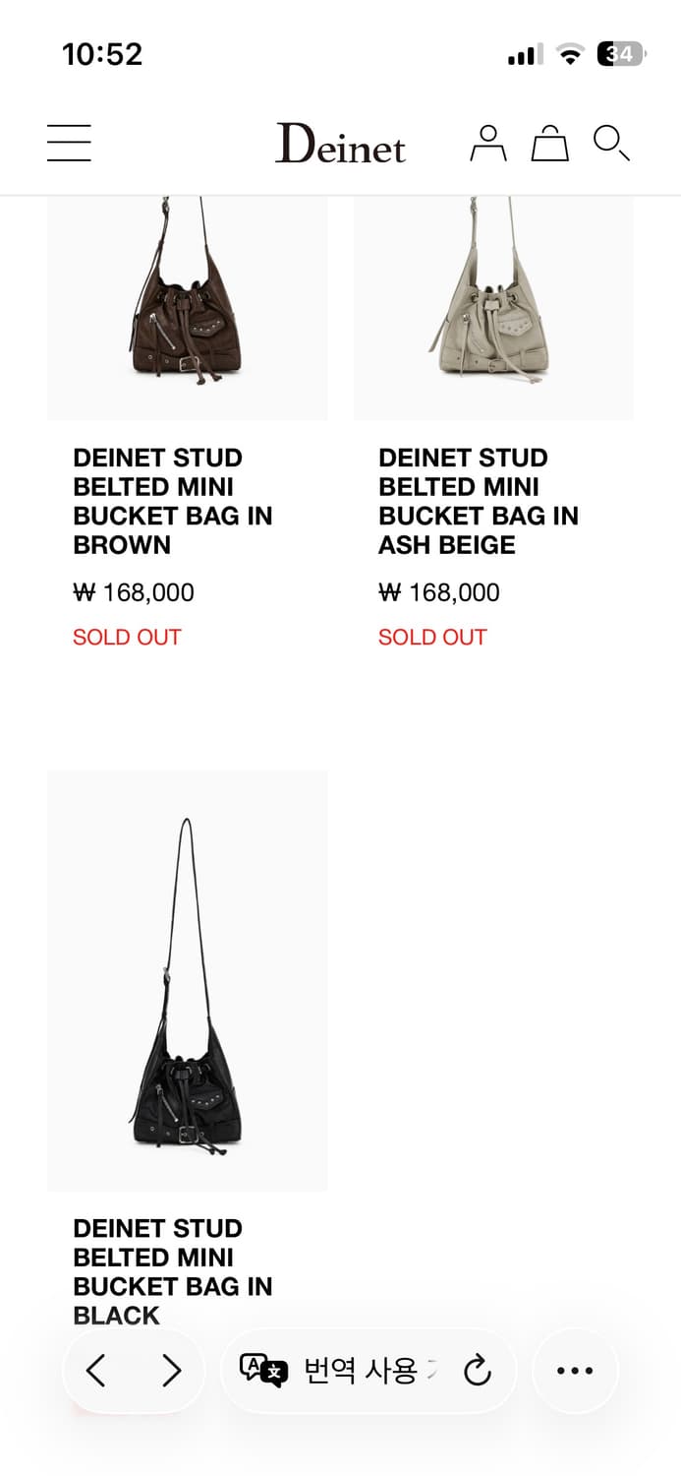Open the shopping cart bag icon
Screen dimensions: 681x1476
click(550, 143)
